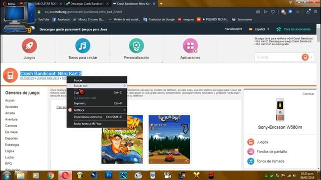The width and height of the screenshot is (321, 180).
Task: Open the downloads icon in browser toolbar
Action: (x=308, y=11)
